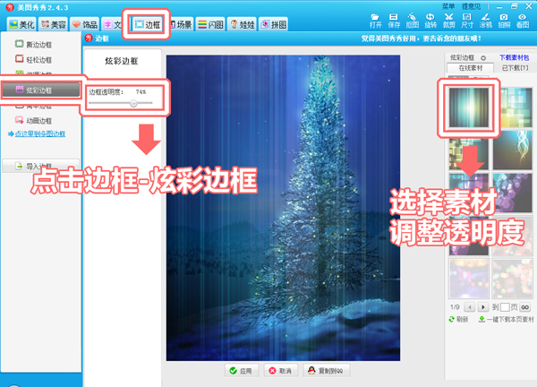Apply the frame with 应用 button

tap(242, 371)
